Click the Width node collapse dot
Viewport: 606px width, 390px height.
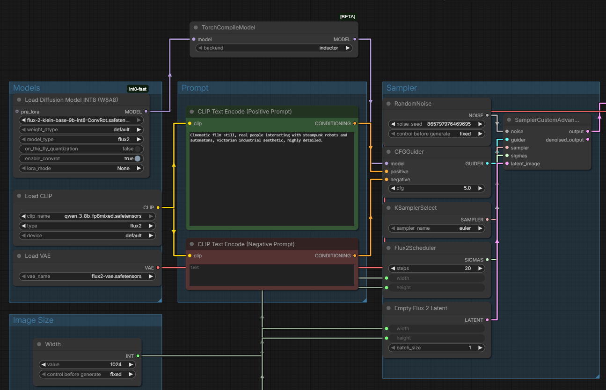(39, 344)
